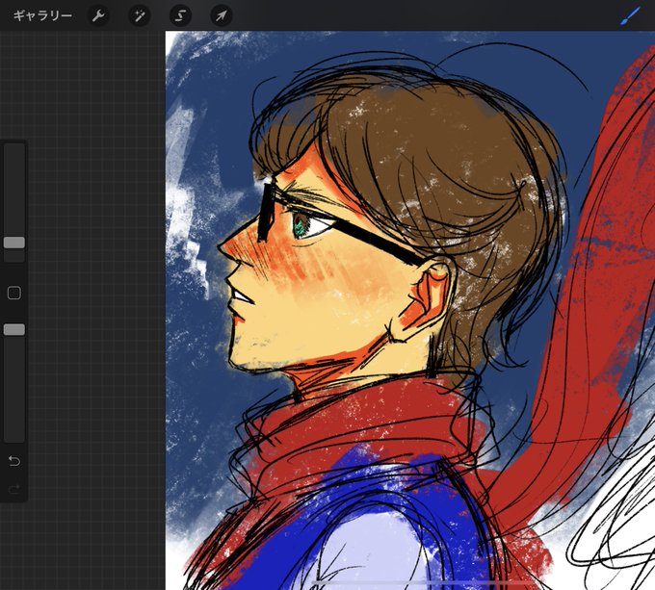
Task: Open the ギャラリー gallery
Action: pos(42,15)
